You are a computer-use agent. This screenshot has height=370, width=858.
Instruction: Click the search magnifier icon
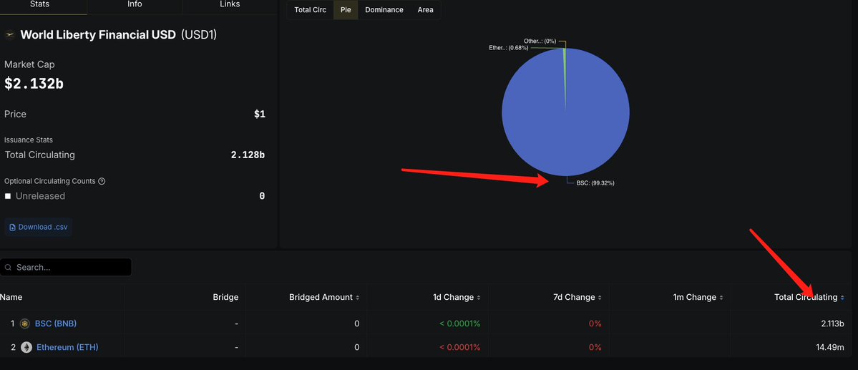(9, 268)
